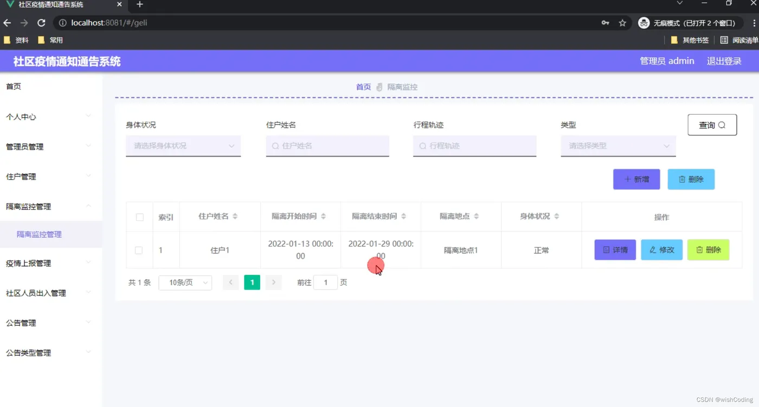
Task: Delete row 住户1 with green 删除 button
Action: [708, 250]
